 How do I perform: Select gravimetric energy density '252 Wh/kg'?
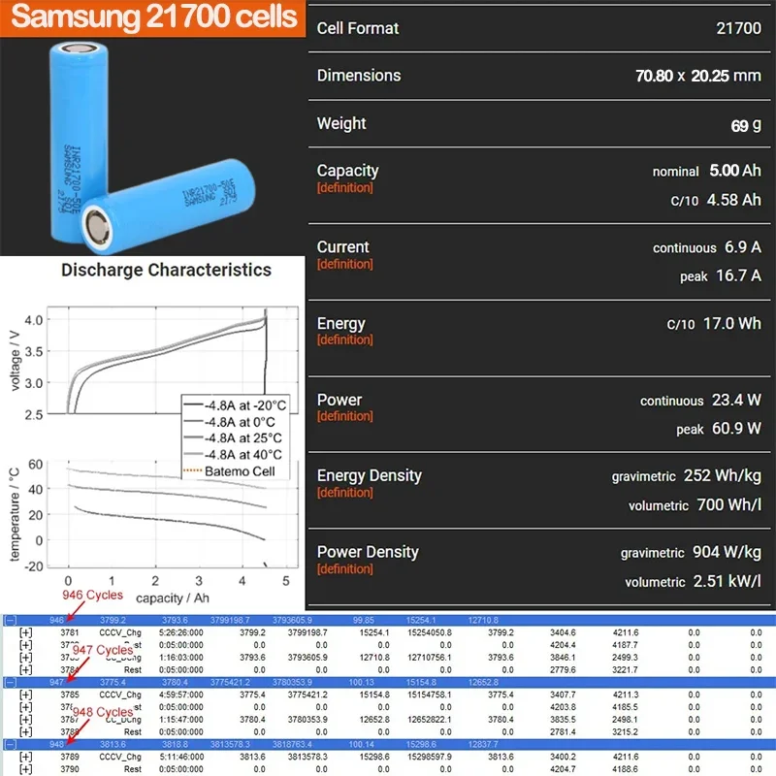723,476
